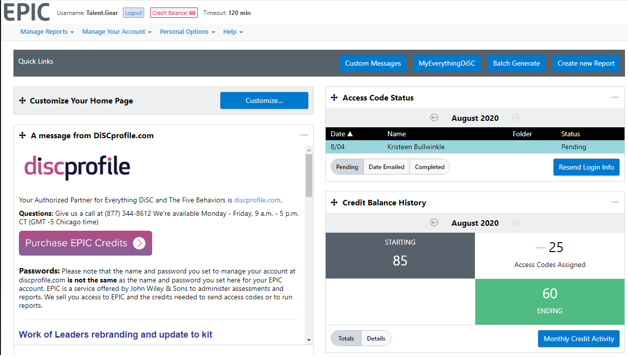Switch to Details view

(376, 339)
